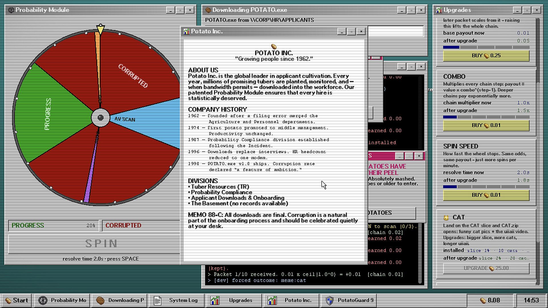This screenshot has width=548, height=308.
Task: Click the COMBO upgrade level progress bar
Action: click(x=486, y=117)
